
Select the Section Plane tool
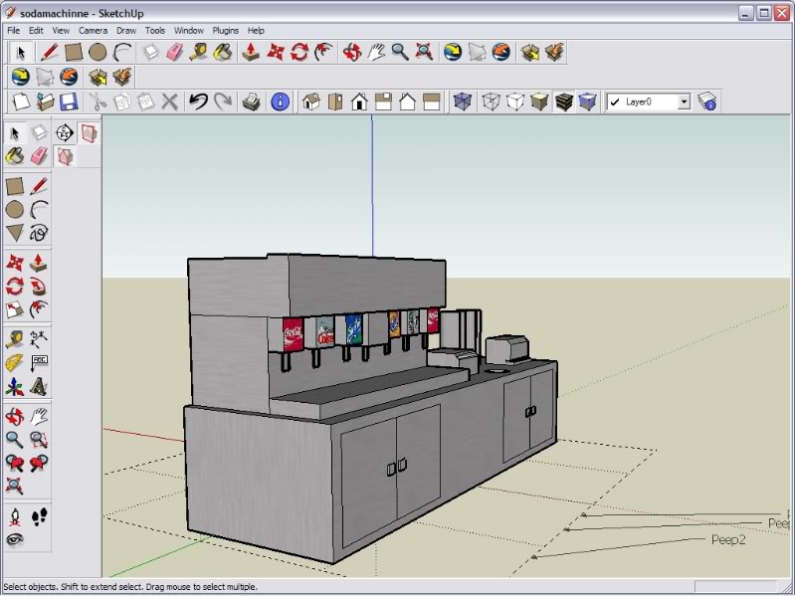point(65,132)
